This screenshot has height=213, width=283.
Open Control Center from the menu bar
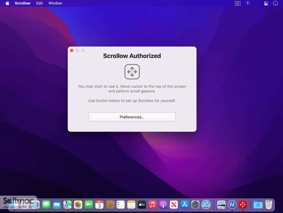[266, 4]
